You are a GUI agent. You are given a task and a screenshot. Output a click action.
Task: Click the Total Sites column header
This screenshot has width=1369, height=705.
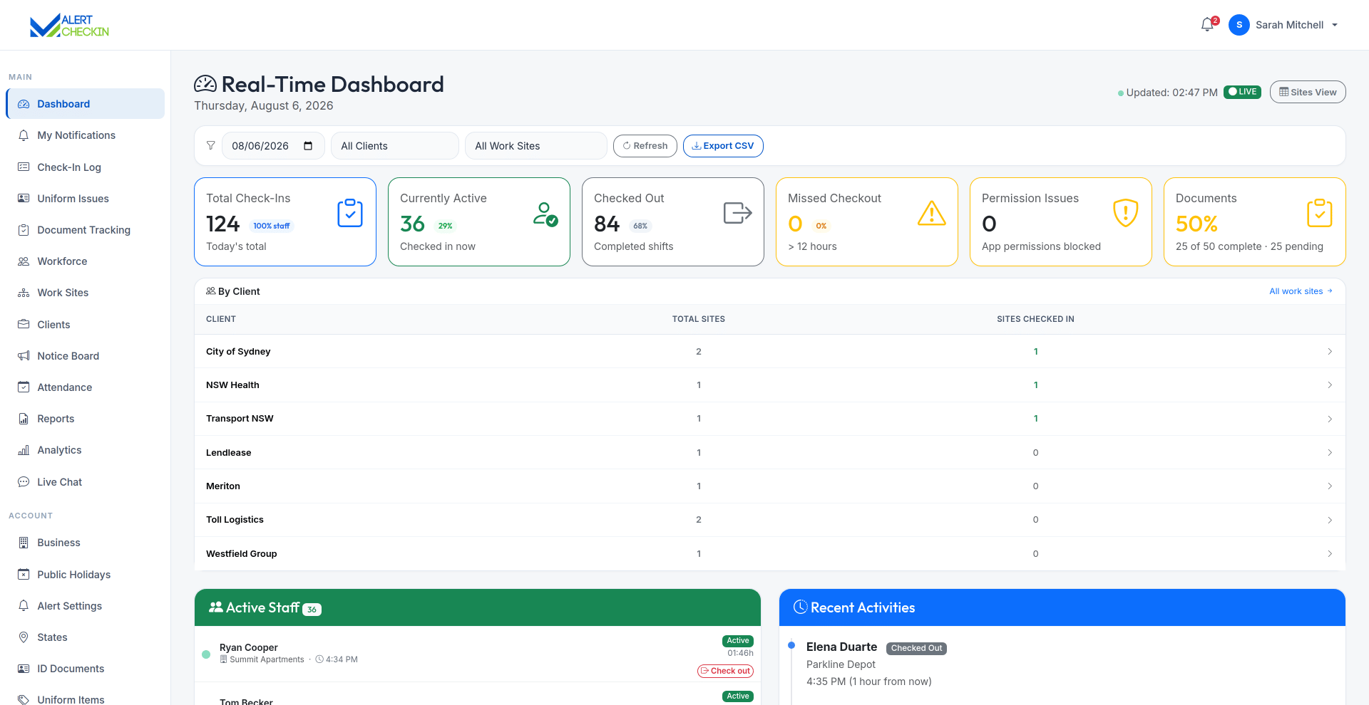point(699,319)
